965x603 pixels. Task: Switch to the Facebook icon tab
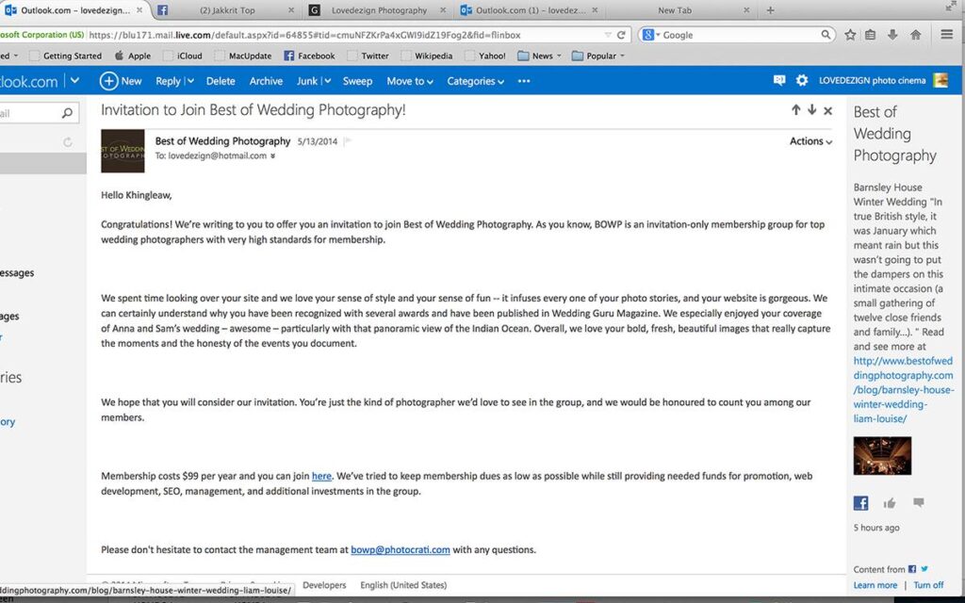tap(162, 10)
